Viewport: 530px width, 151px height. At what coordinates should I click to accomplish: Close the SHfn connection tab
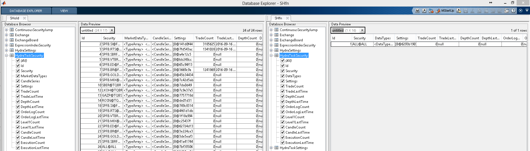click(288, 18)
